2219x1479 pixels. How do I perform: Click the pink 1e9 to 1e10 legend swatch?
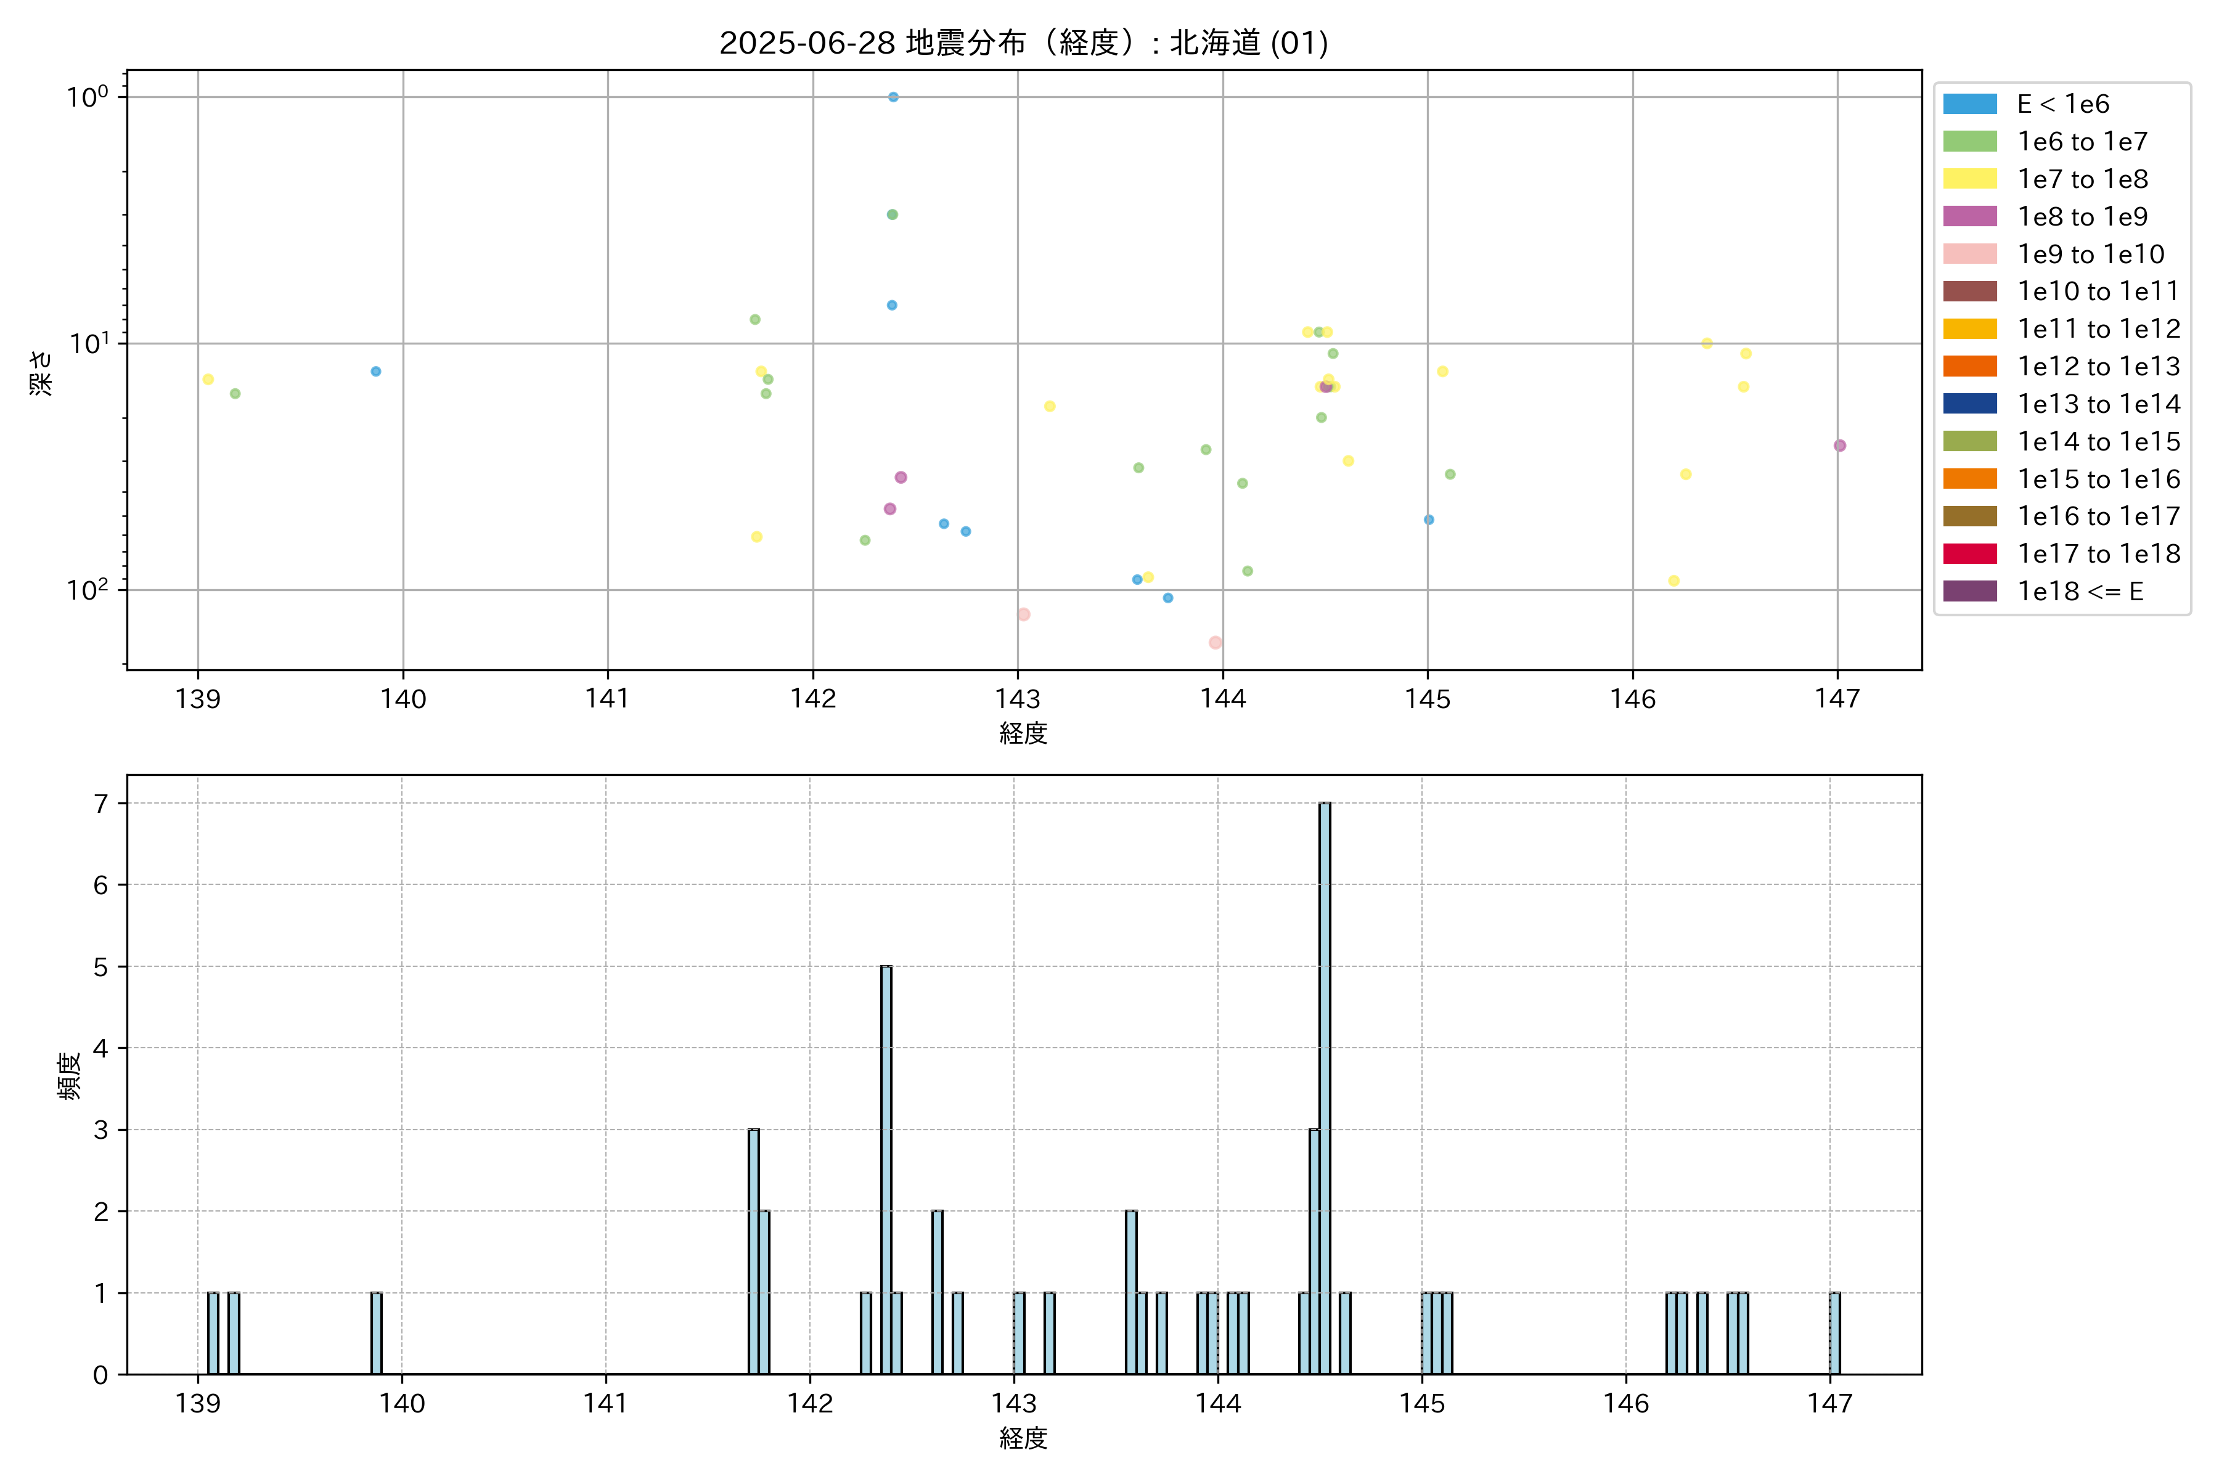(1969, 254)
